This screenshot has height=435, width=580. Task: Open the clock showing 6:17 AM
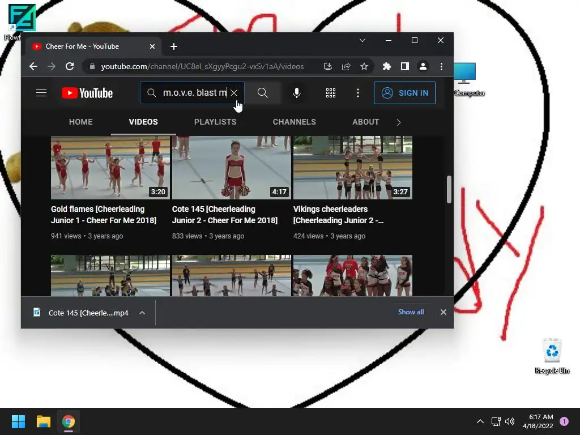click(x=538, y=421)
